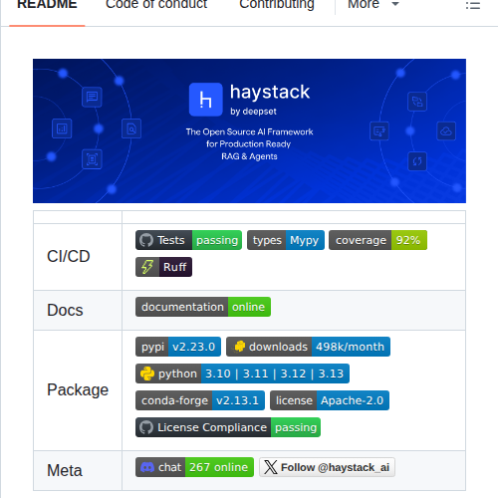Click the Tests passing badge
The height and width of the screenshot is (498, 498).
(188, 240)
